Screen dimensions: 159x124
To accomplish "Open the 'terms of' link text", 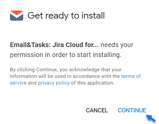I will 131,76.
